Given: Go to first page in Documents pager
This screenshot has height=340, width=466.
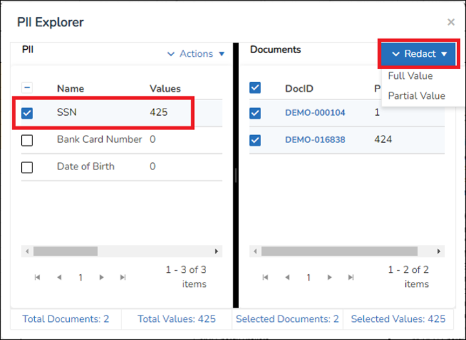Looking at the screenshot, I should tap(265, 277).
